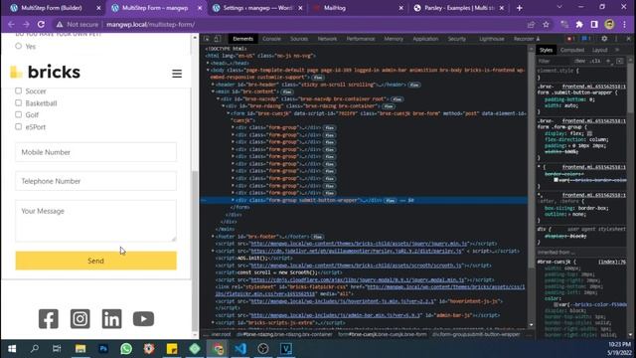
Task: Collapse the main brx-content node
Action: pyautogui.click(x=213, y=91)
